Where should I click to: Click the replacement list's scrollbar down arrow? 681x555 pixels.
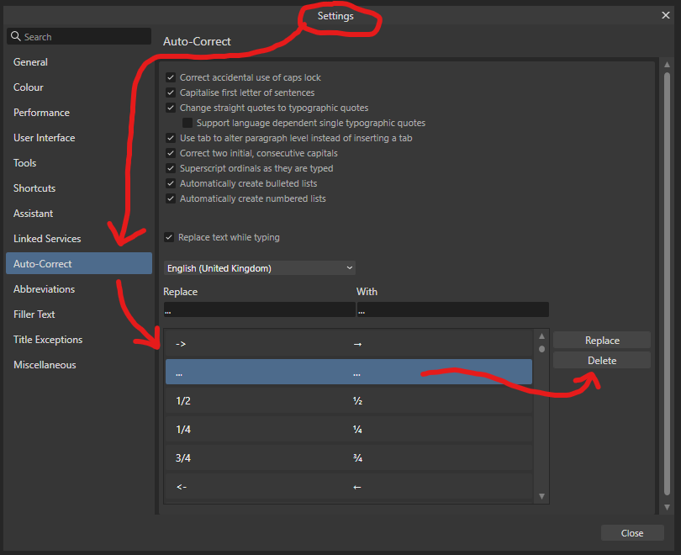(541, 496)
